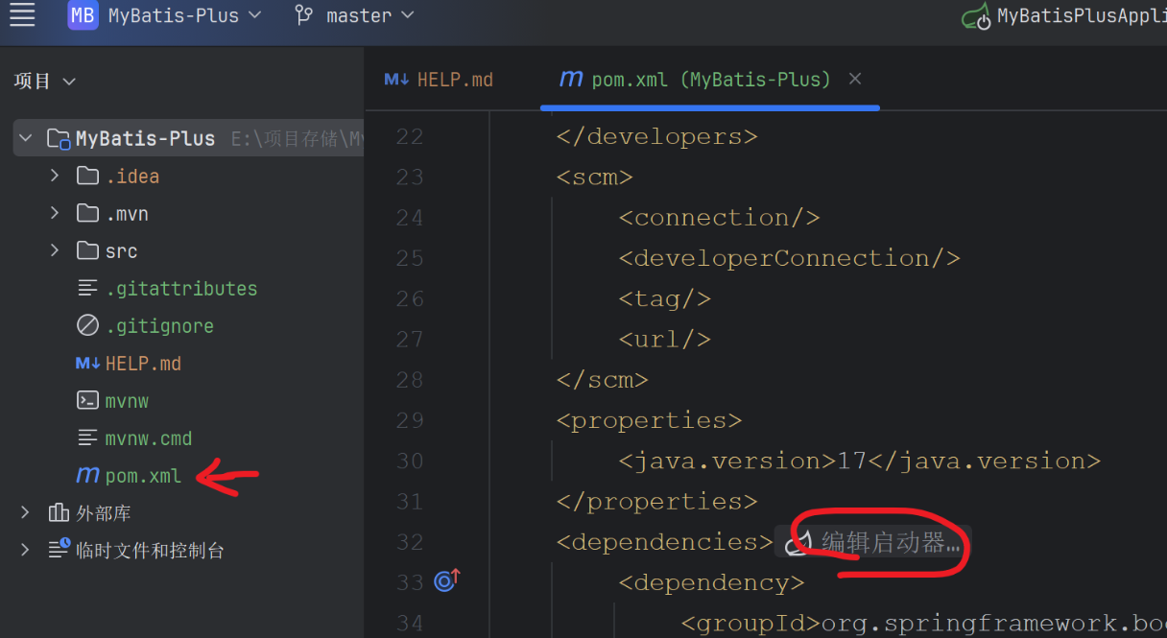The width and height of the screenshot is (1167, 638).
Task: Click the Markdown icon of HELP.md in tree
Action: point(88,364)
